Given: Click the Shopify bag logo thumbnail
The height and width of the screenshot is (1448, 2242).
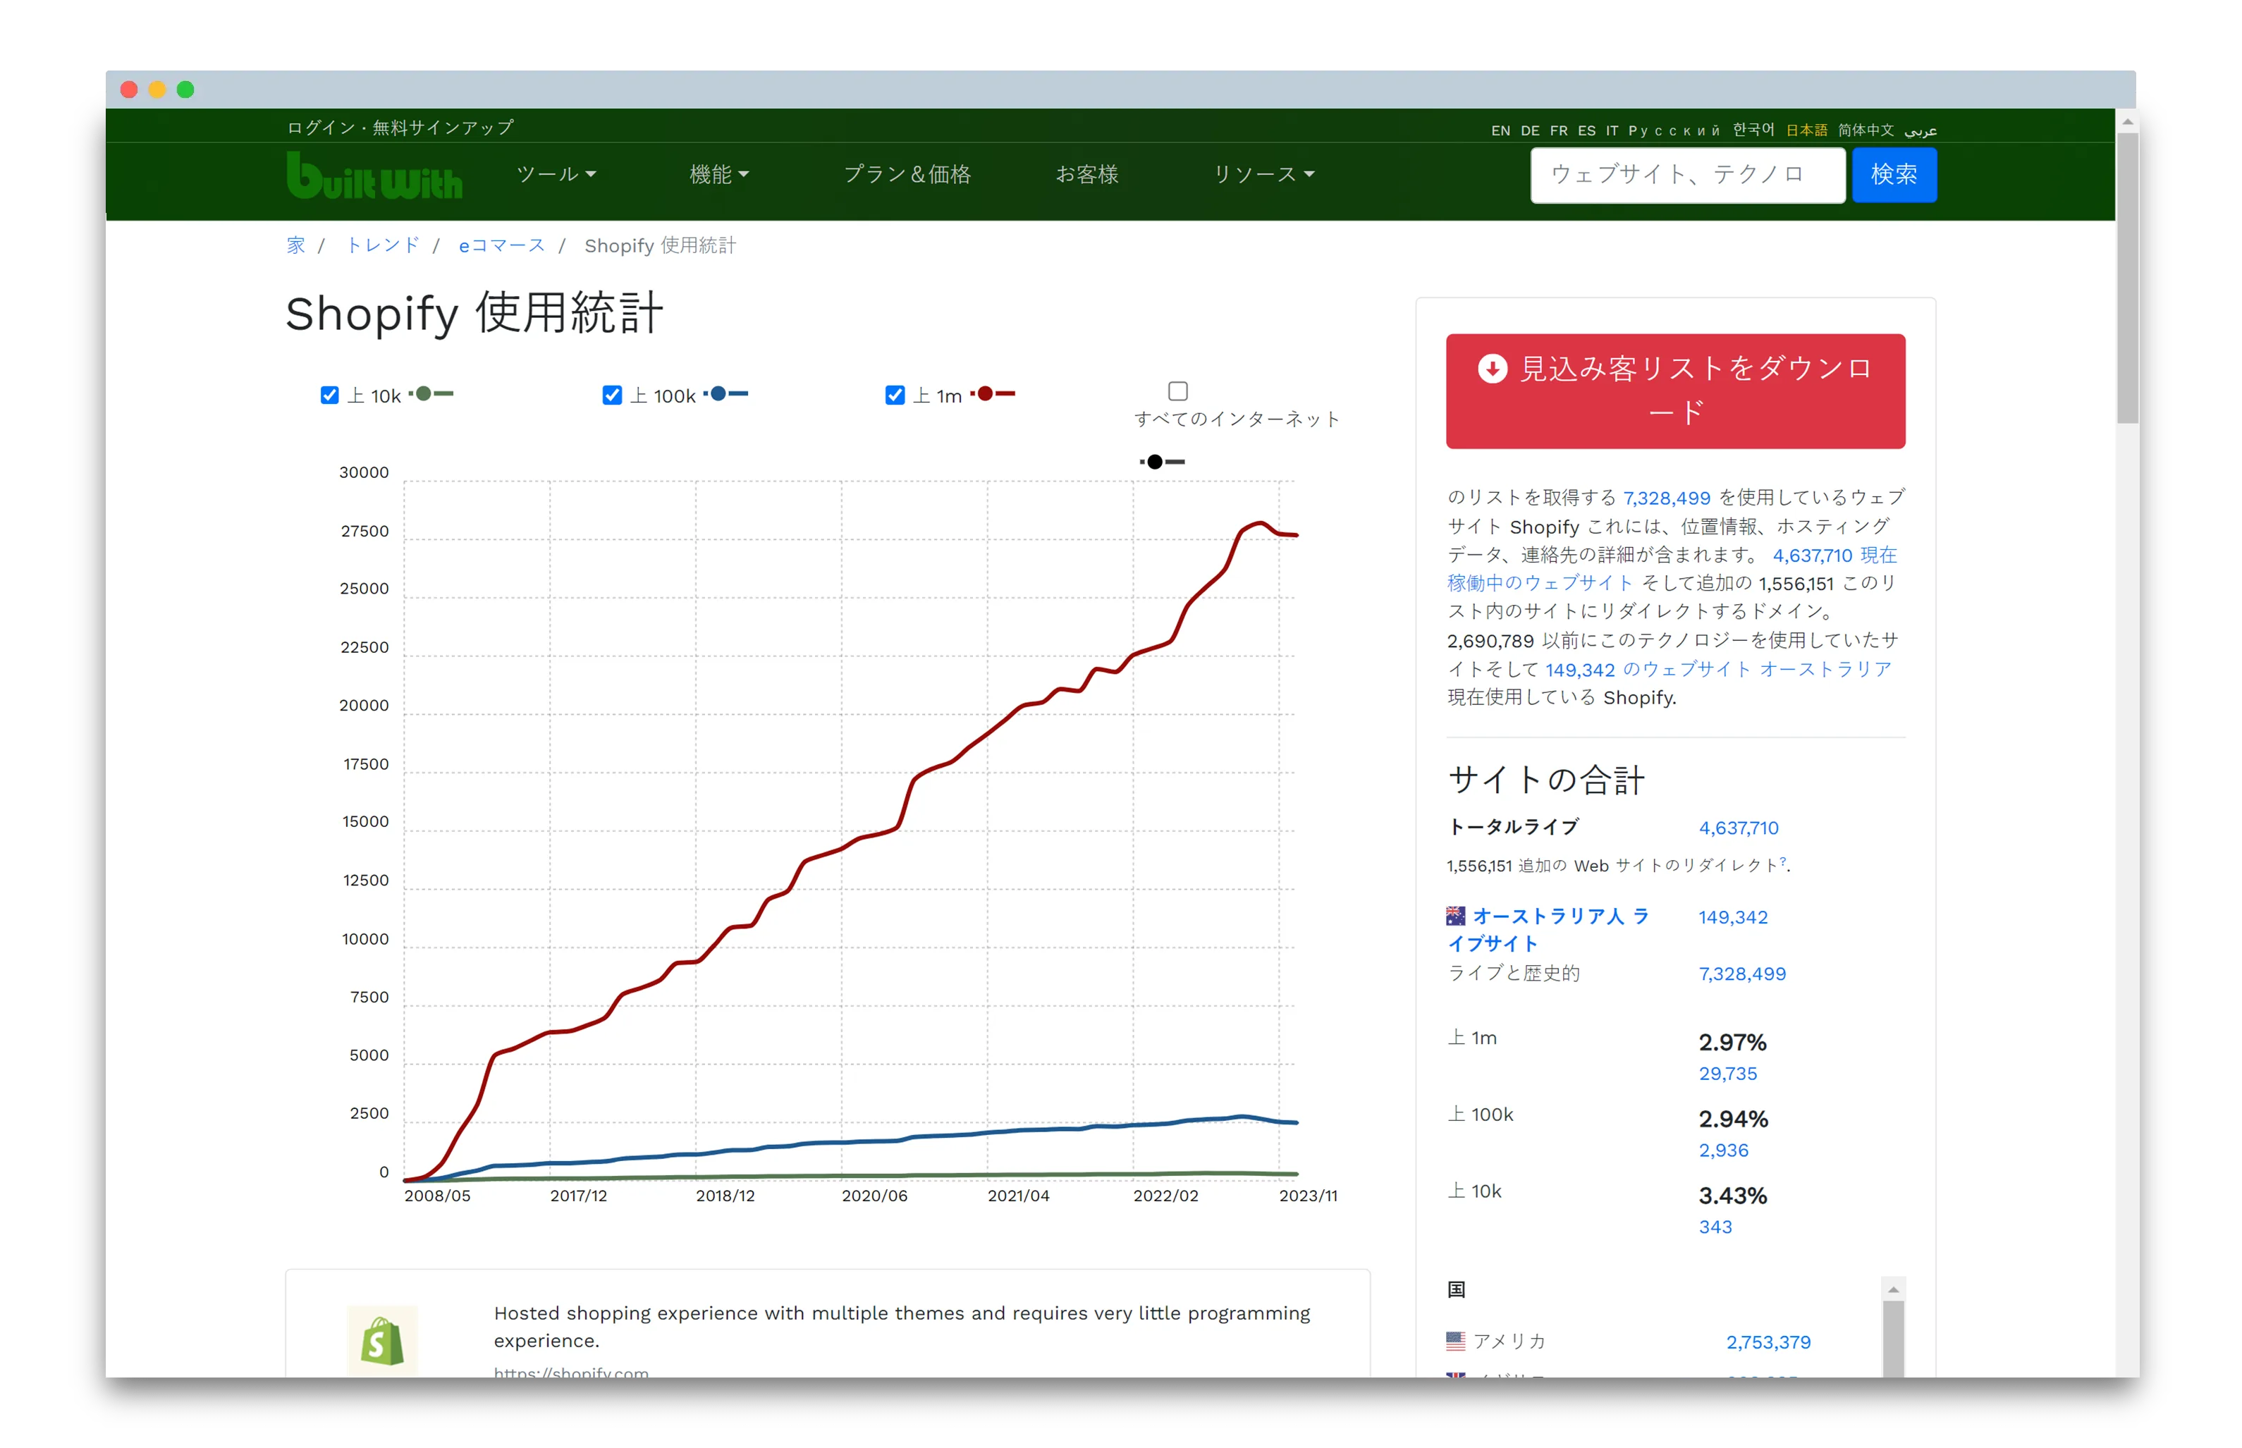Looking at the screenshot, I should (381, 1340).
